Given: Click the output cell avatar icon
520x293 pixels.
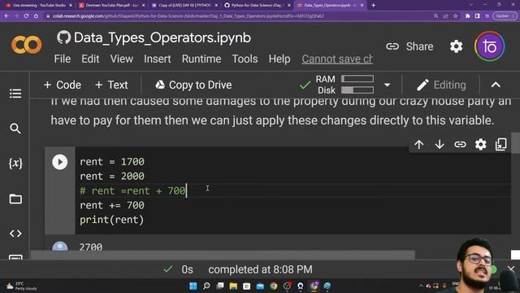Looking at the screenshot, I should (x=59, y=246).
